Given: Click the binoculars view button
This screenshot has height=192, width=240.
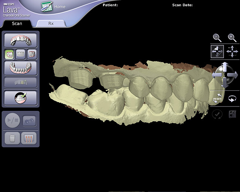Looking at the screenshot, I should 29,121.
